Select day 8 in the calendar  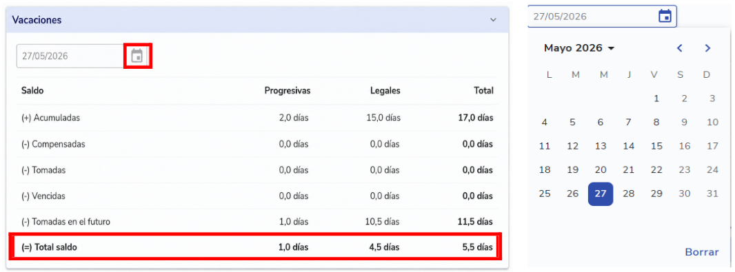point(656,122)
